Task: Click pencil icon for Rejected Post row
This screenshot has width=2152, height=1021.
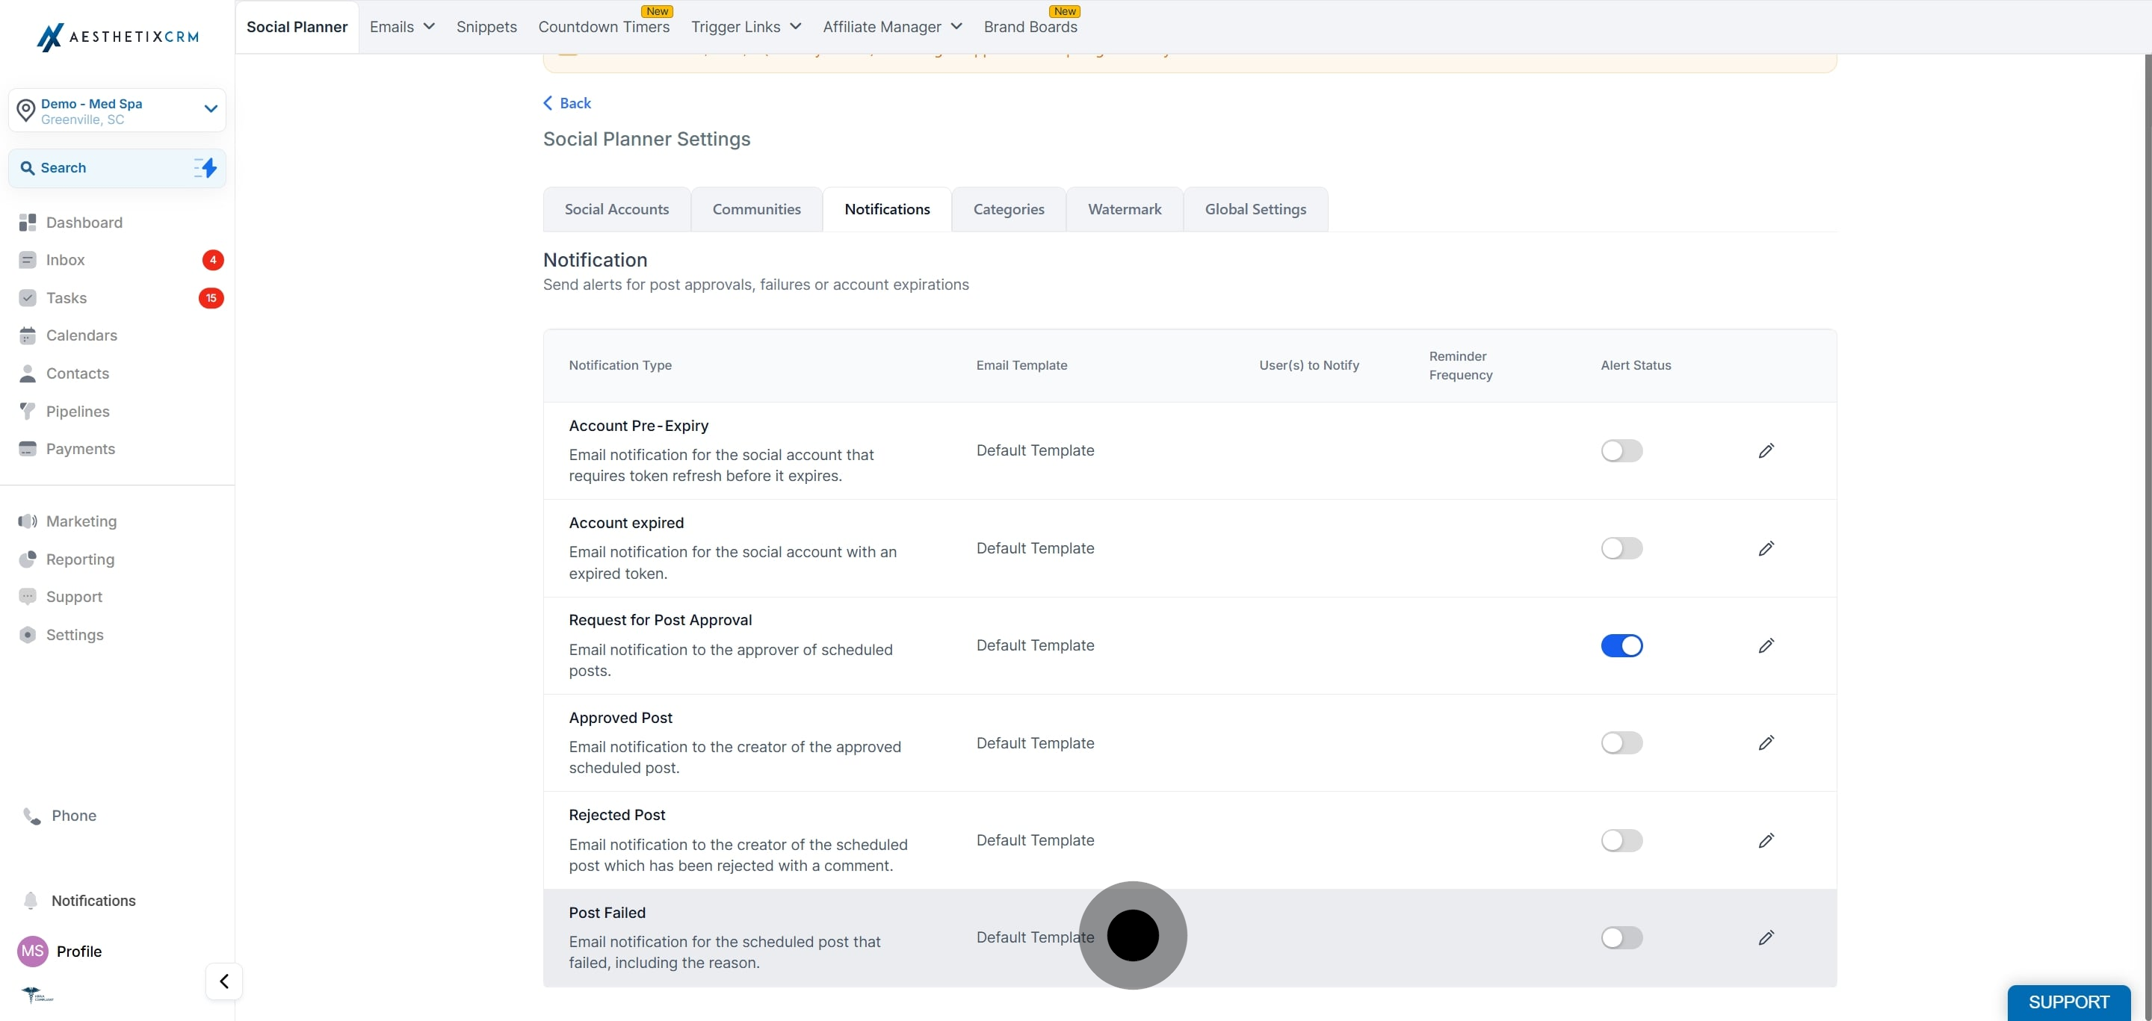Action: [x=1765, y=841]
